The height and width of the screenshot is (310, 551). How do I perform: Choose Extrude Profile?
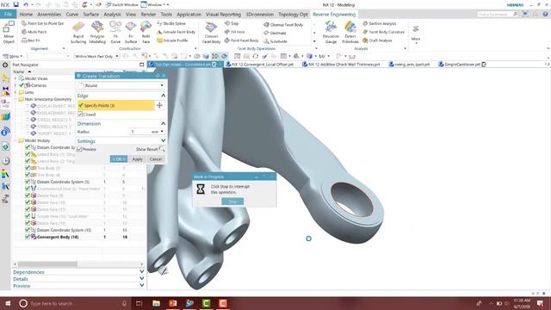[x=172, y=40]
